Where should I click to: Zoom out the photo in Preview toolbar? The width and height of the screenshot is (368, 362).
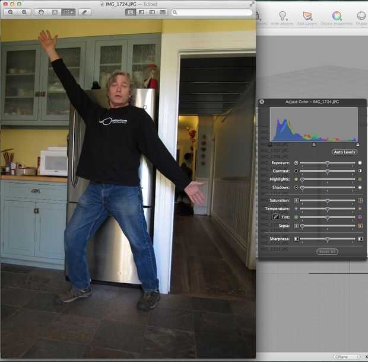point(11,12)
